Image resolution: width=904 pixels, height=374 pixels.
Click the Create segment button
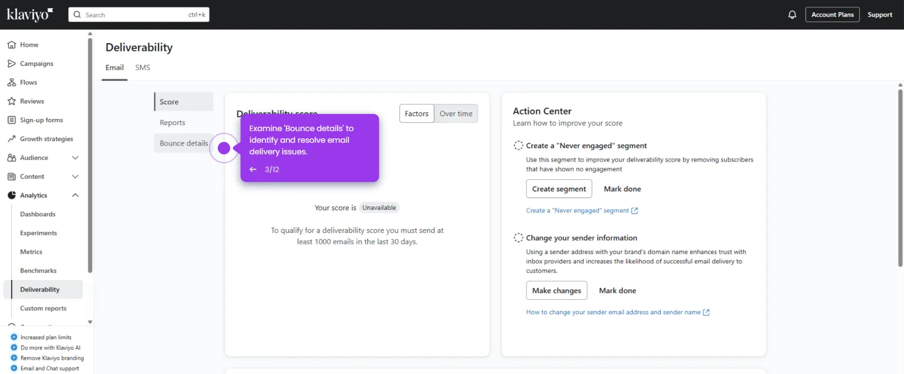tap(559, 189)
